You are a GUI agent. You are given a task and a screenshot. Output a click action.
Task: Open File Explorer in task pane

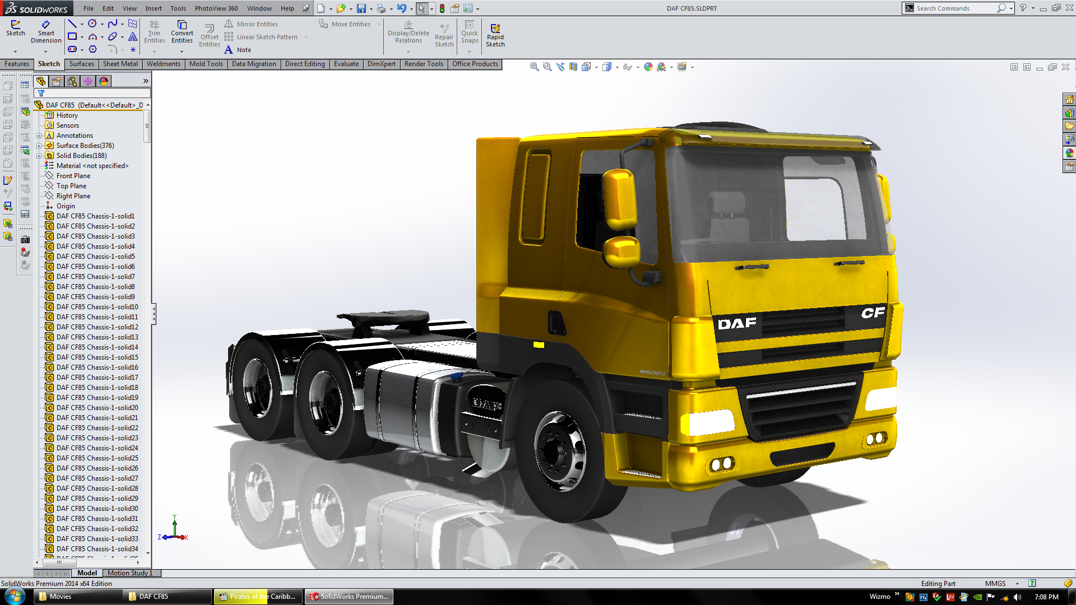pos(1069,126)
